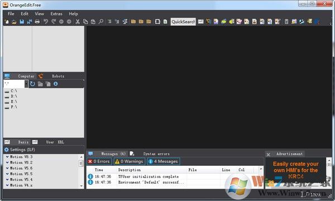This screenshot has height=201, width=335.
Task: Select drive C:\ in the file tree
Action: pyautogui.click(x=14, y=91)
